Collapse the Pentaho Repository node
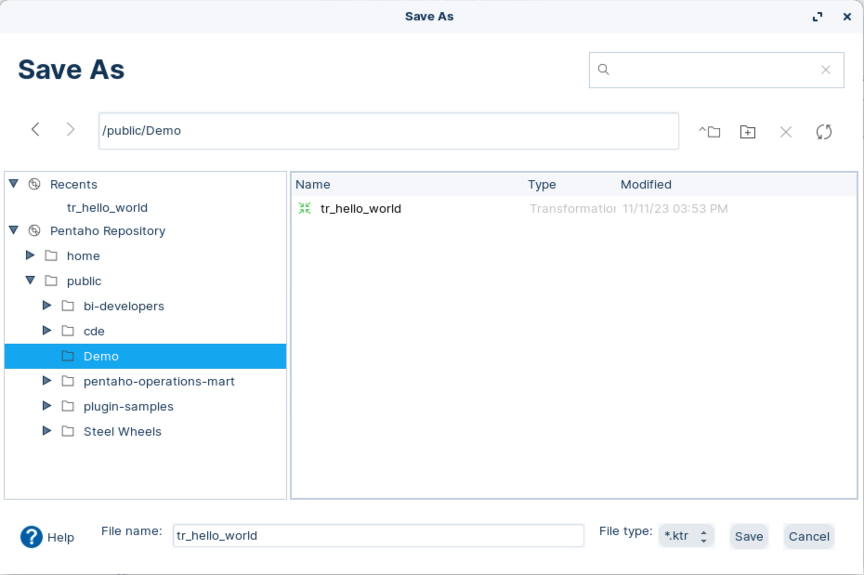Viewport: 864px width, 575px height. coord(14,230)
